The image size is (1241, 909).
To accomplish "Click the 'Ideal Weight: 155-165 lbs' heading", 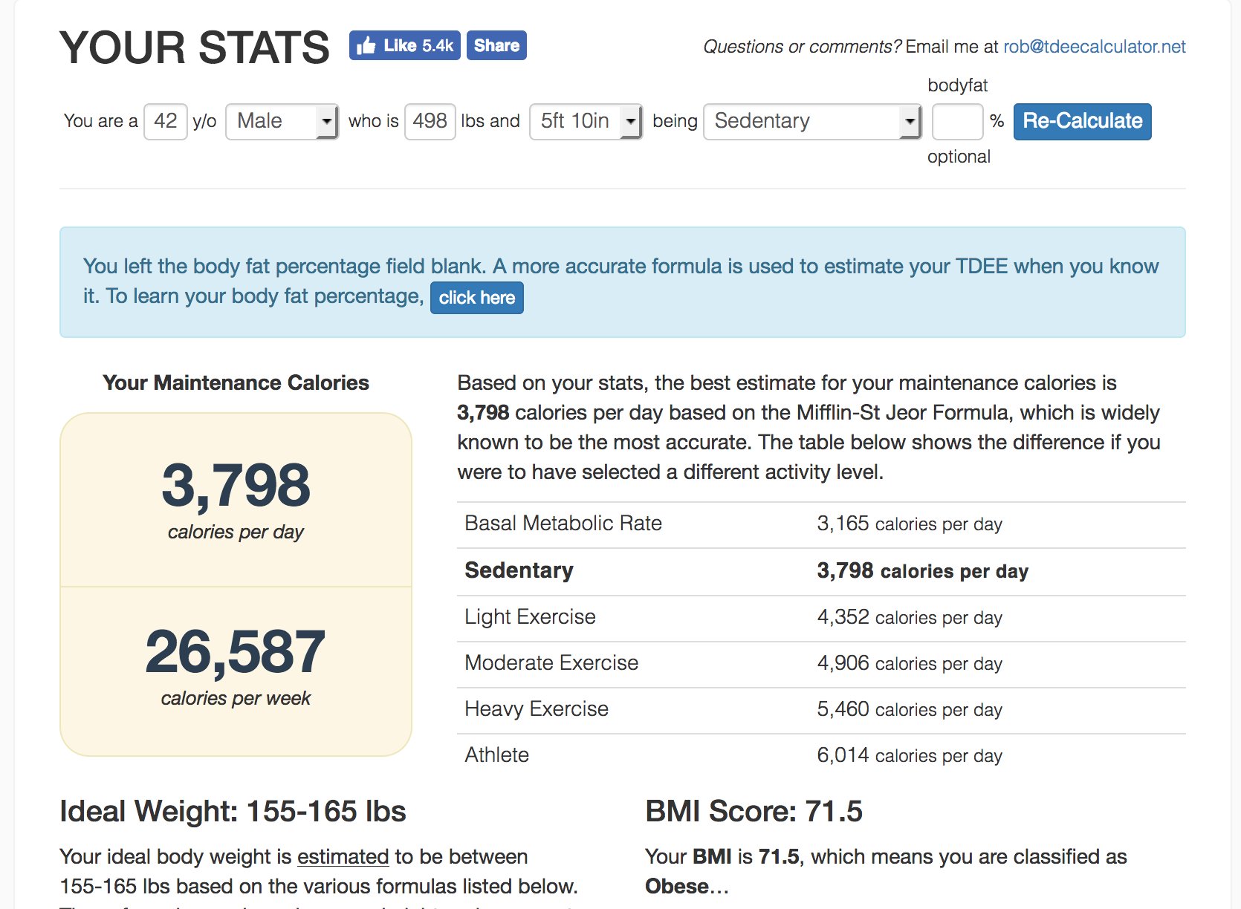I will [233, 811].
